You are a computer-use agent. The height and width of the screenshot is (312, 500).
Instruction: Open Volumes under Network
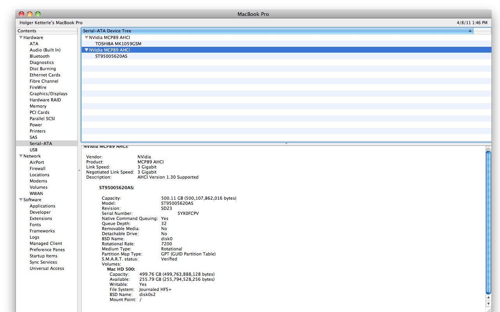pos(39,187)
